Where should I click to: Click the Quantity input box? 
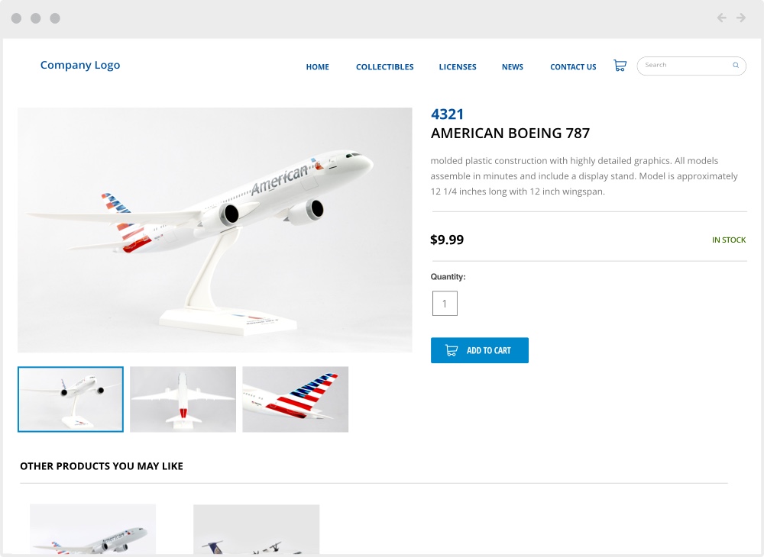click(x=445, y=304)
